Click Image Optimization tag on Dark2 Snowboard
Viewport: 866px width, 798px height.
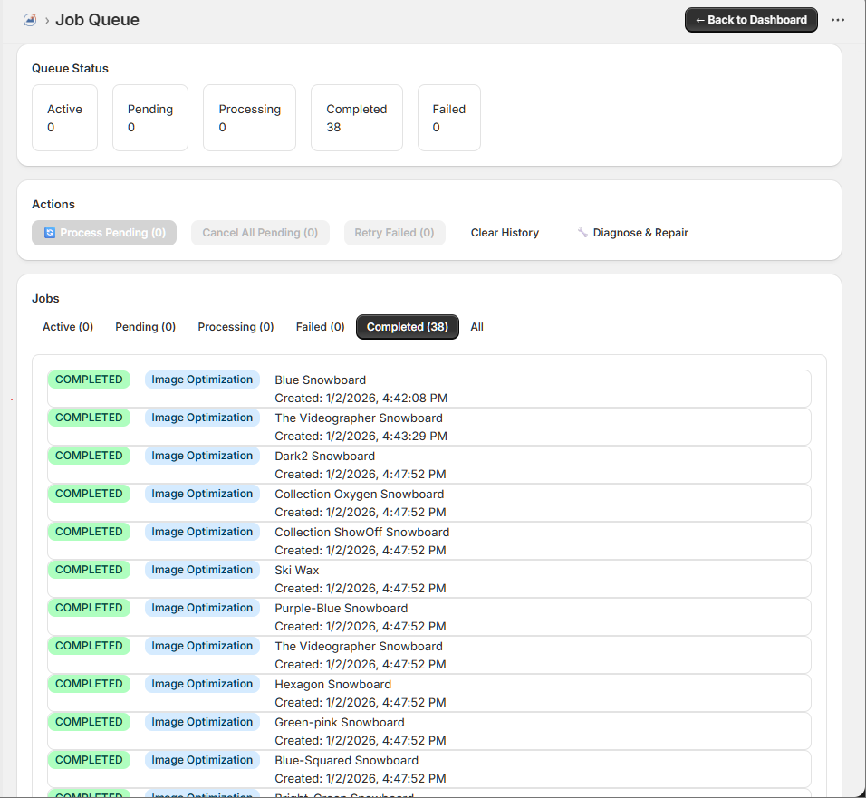(202, 456)
